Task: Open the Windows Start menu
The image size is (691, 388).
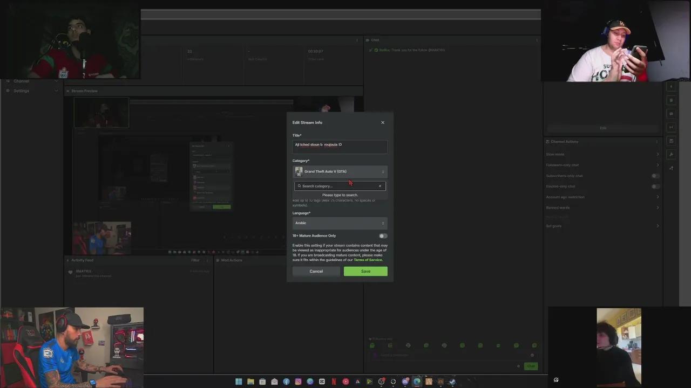Action: (239, 382)
